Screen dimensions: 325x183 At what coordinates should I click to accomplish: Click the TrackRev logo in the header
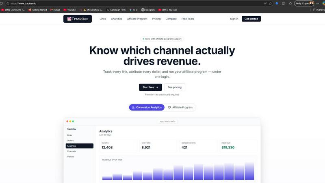[78, 19]
